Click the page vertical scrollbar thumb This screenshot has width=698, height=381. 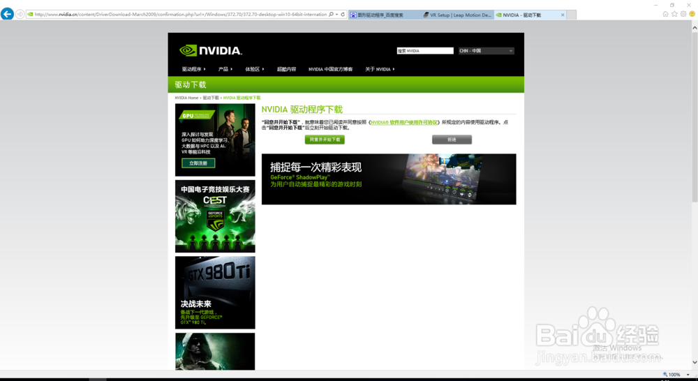point(695,116)
